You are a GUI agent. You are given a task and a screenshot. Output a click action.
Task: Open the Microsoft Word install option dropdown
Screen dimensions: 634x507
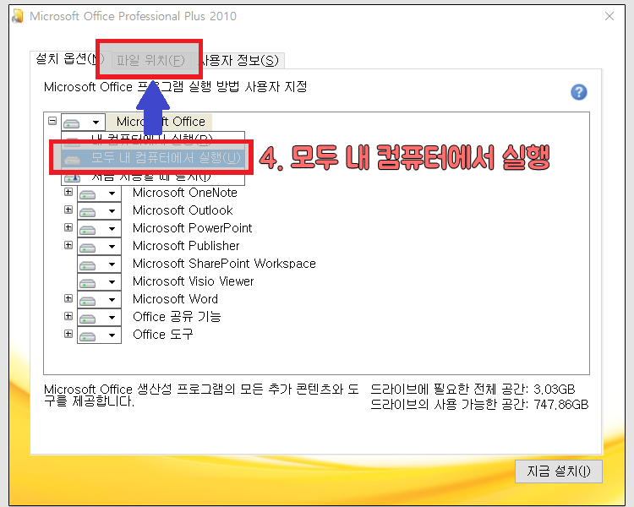pyautogui.click(x=99, y=300)
